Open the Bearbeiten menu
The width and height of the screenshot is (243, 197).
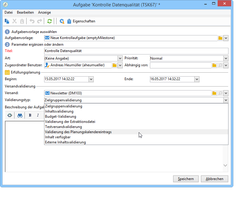(x=25, y=12)
